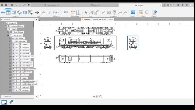Select the Center Mark Pattern circle tool
The height and width of the screenshot is (110, 195).
tap(60, 13)
